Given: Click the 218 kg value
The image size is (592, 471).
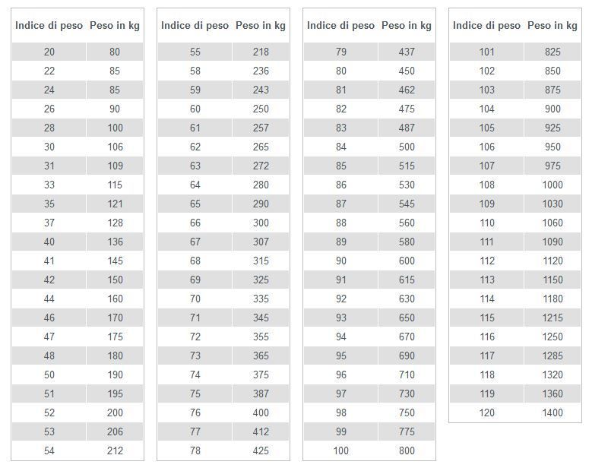Looking at the screenshot, I should 261,52.
